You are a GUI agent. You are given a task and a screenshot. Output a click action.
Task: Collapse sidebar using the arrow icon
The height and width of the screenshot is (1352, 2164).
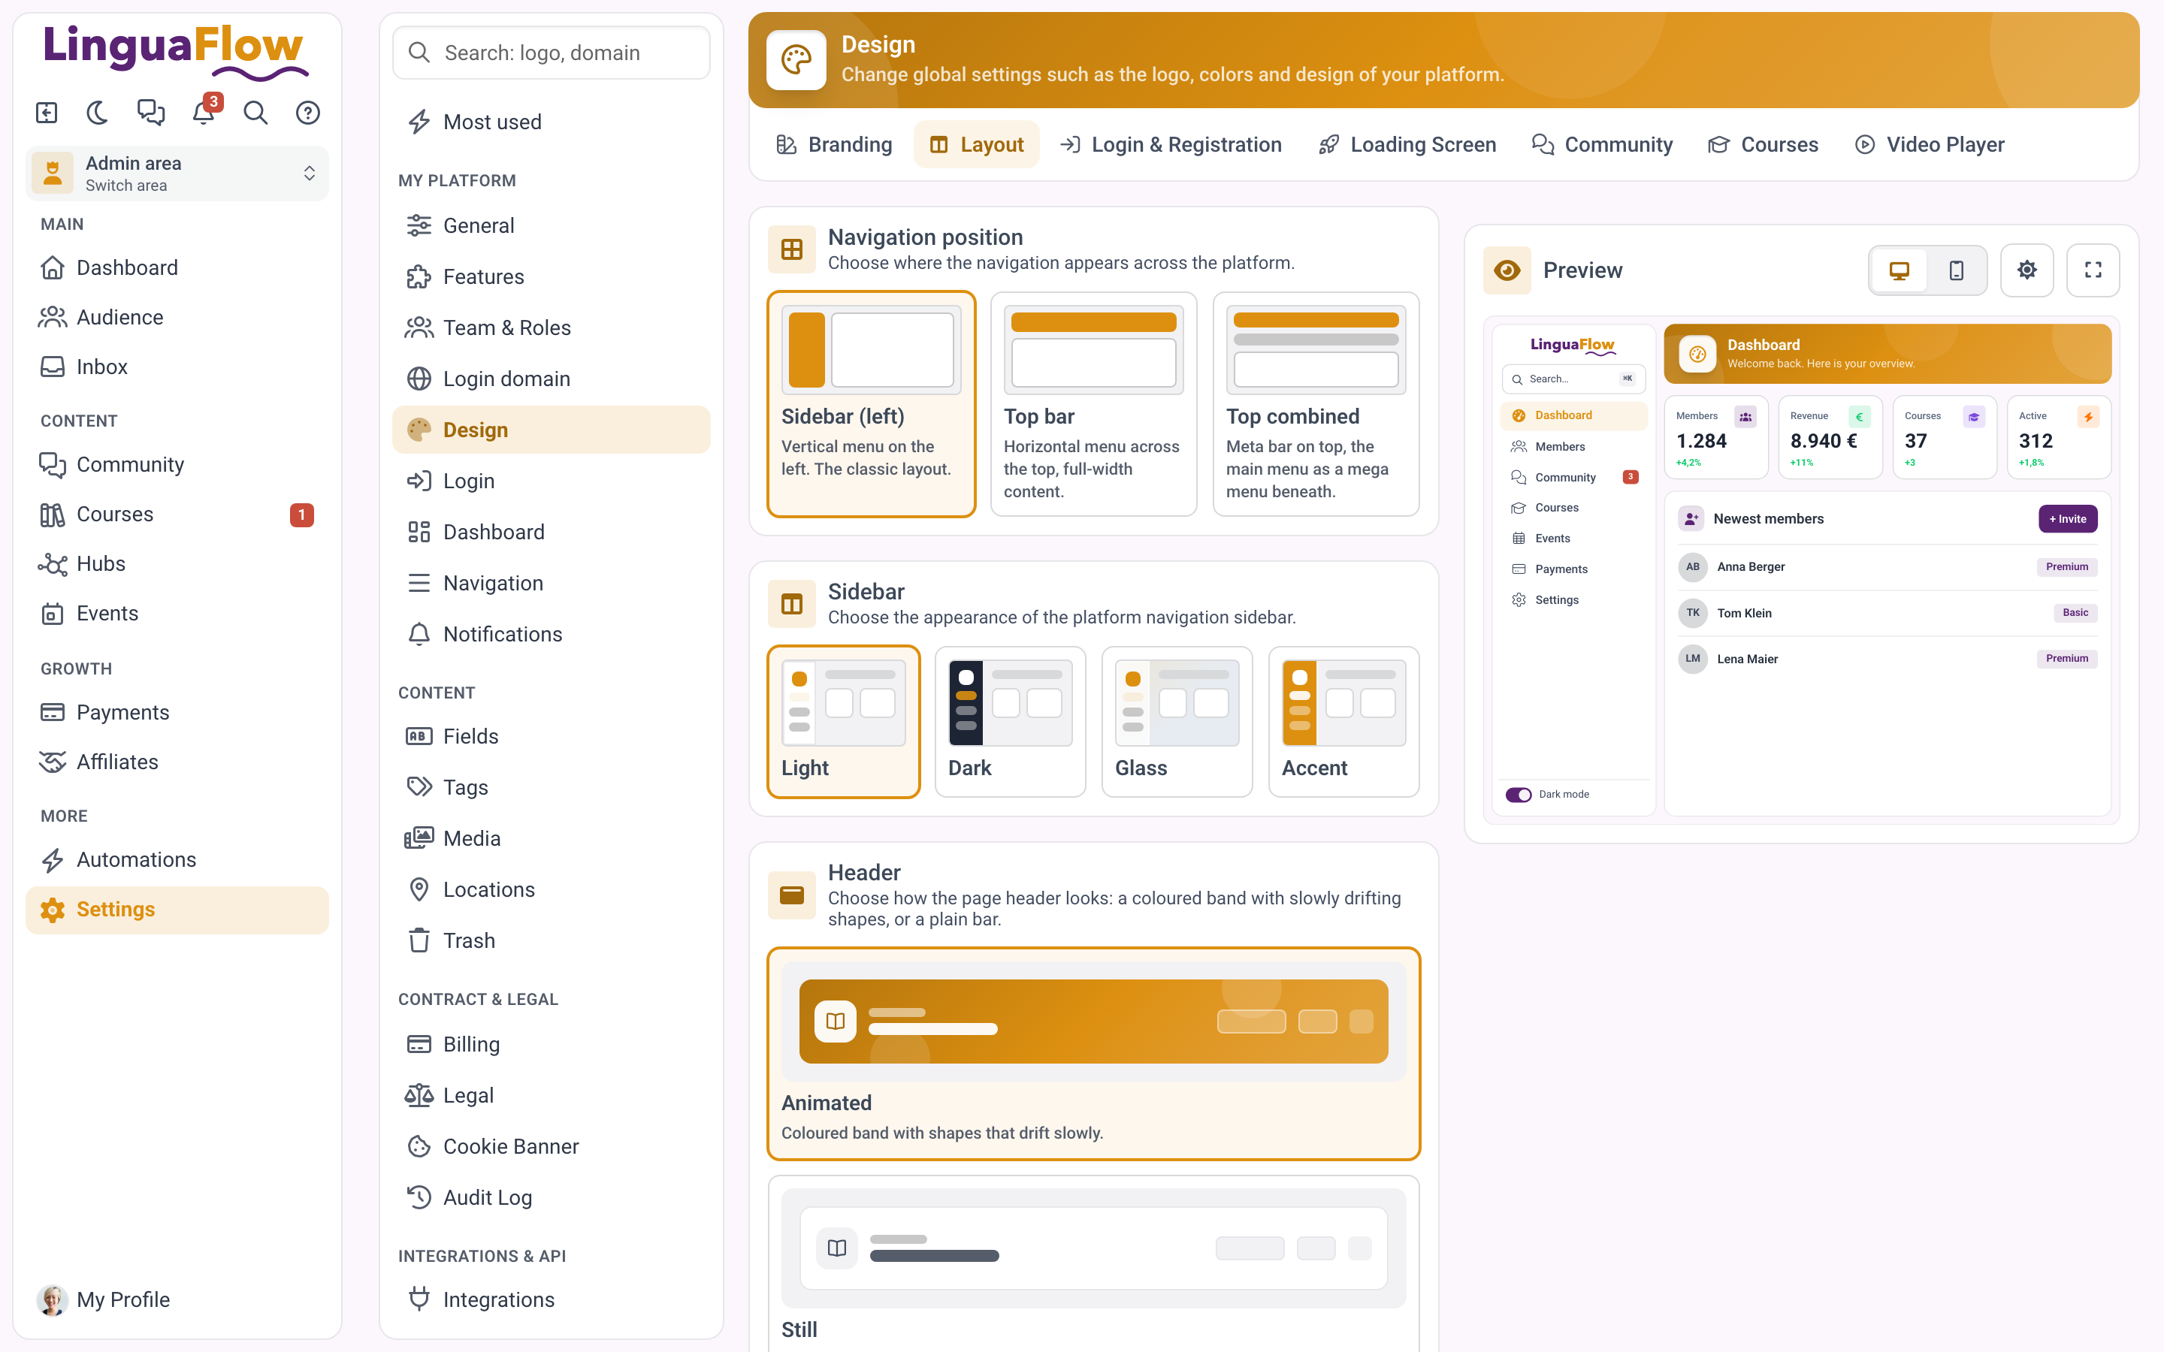tap(47, 113)
